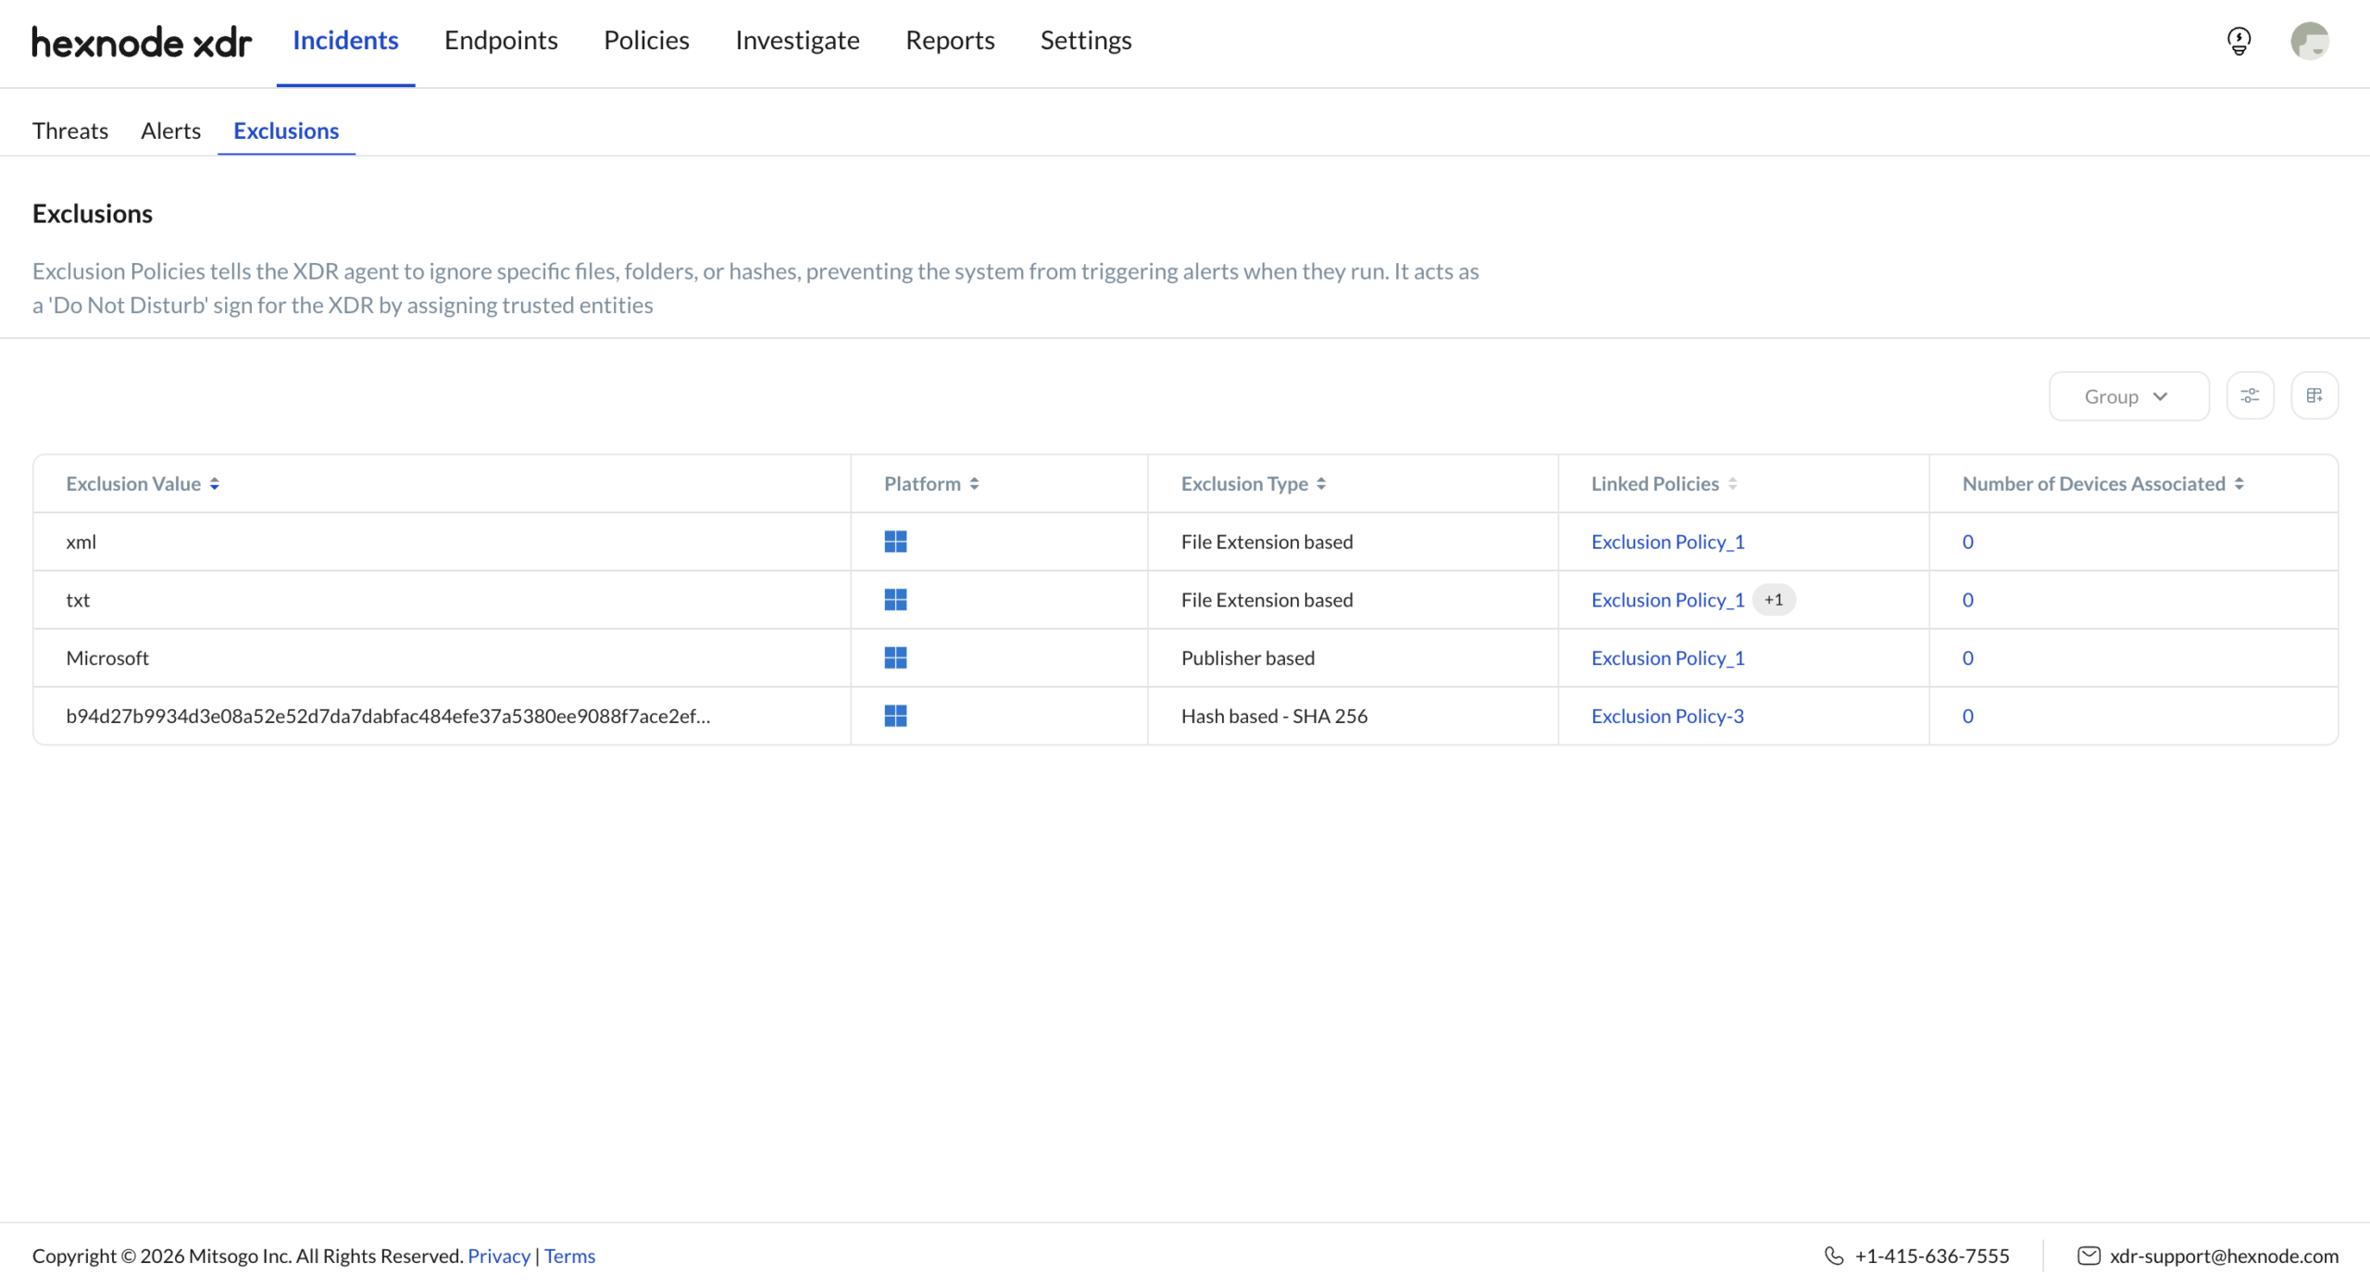This screenshot has height=1288, width=2370.
Task: Sort by Exclusion Type column arrows
Action: [x=1321, y=484]
